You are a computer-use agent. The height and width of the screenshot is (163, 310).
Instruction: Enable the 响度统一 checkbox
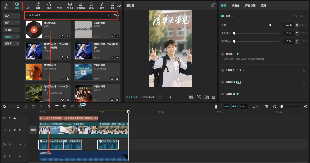223,54
